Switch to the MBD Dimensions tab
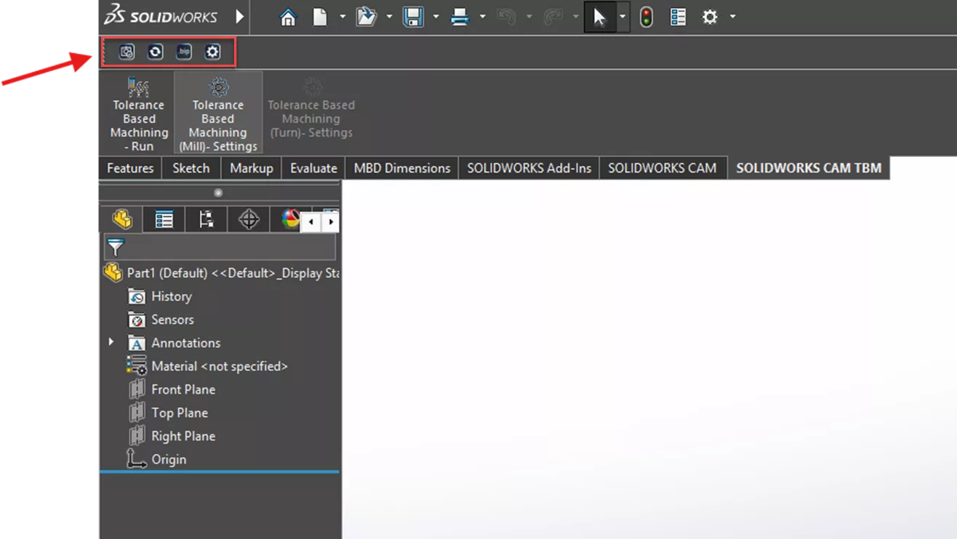The height and width of the screenshot is (539, 957). [402, 168]
